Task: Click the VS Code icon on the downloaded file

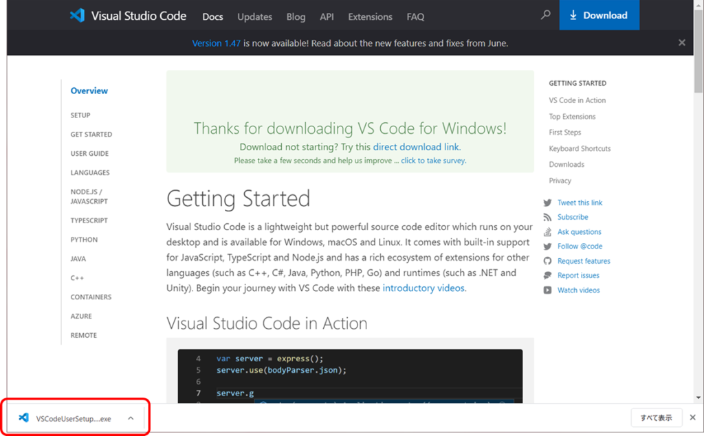Action: click(24, 418)
